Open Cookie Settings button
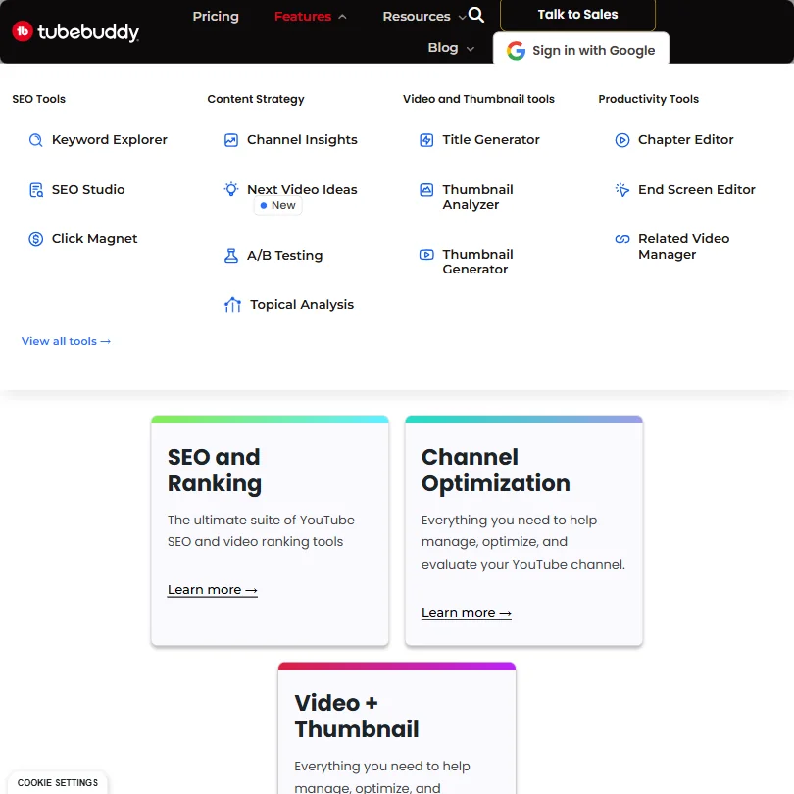The width and height of the screenshot is (794, 794). [x=58, y=782]
